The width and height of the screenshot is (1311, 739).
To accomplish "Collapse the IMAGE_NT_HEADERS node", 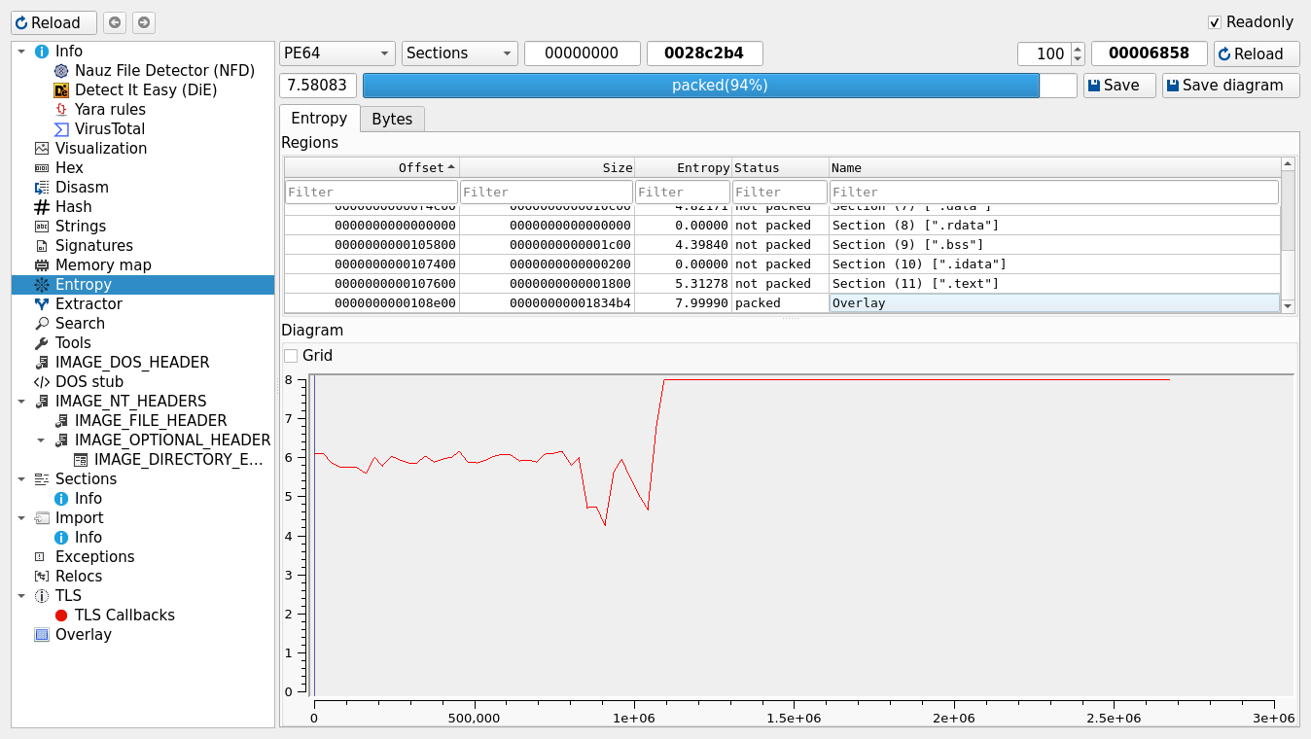I will pos(21,402).
